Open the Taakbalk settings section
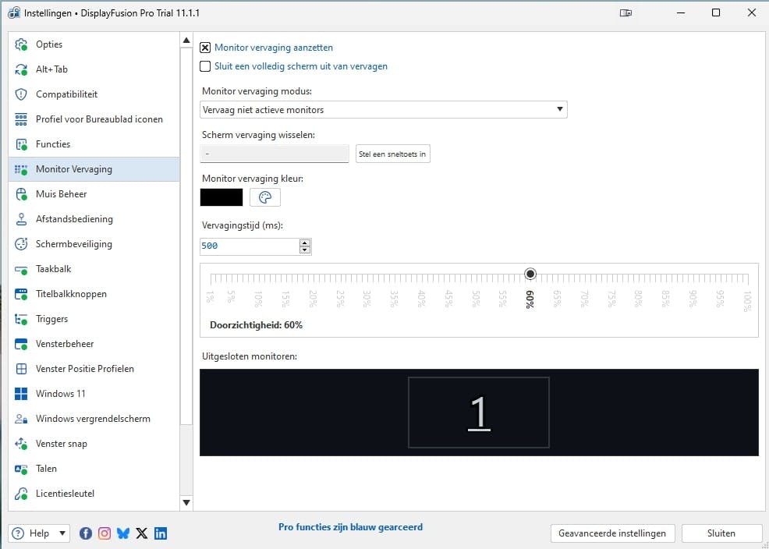The width and height of the screenshot is (769, 549). point(94,269)
